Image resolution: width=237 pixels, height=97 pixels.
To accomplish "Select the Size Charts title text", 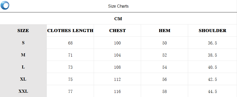I will pos(118,6).
